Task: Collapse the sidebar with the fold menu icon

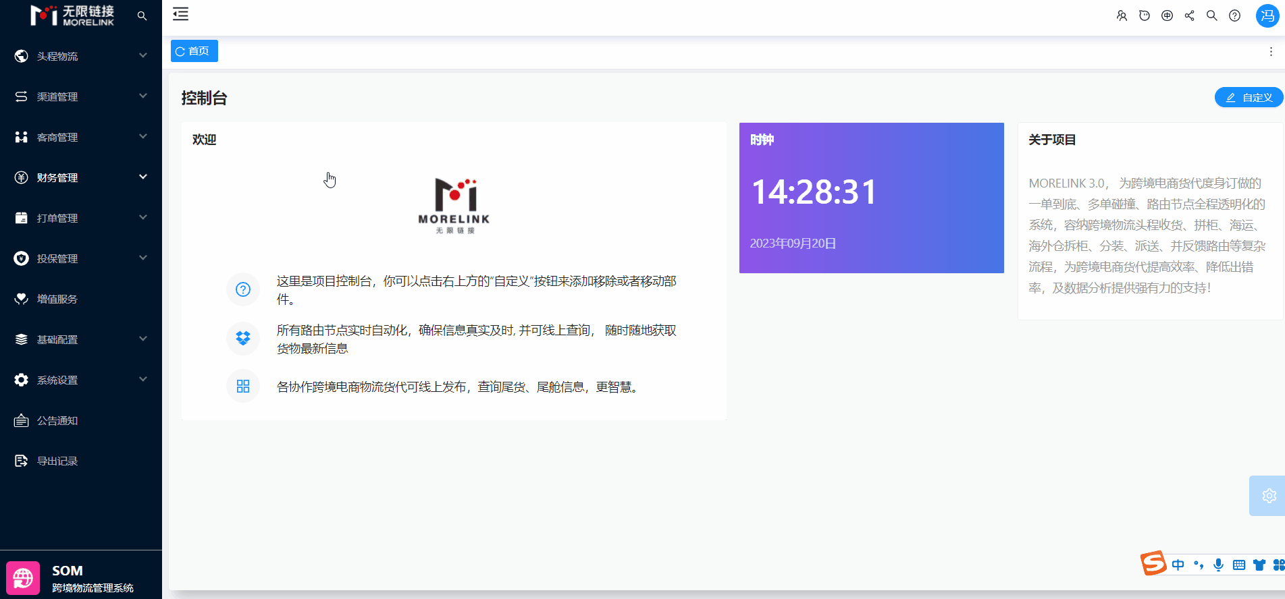Action: pos(180,14)
